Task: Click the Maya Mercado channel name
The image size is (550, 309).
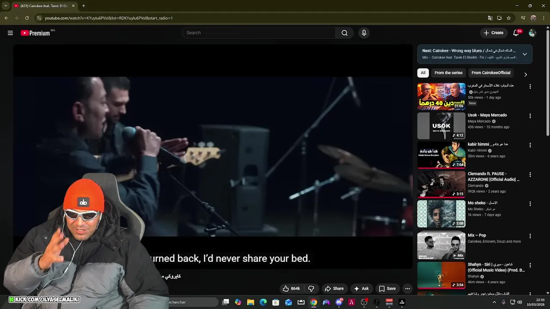Action: (479, 121)
